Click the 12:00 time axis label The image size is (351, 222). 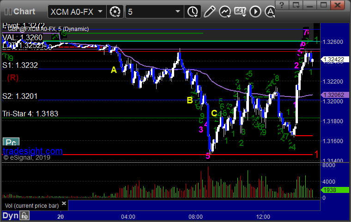(263, 217)
